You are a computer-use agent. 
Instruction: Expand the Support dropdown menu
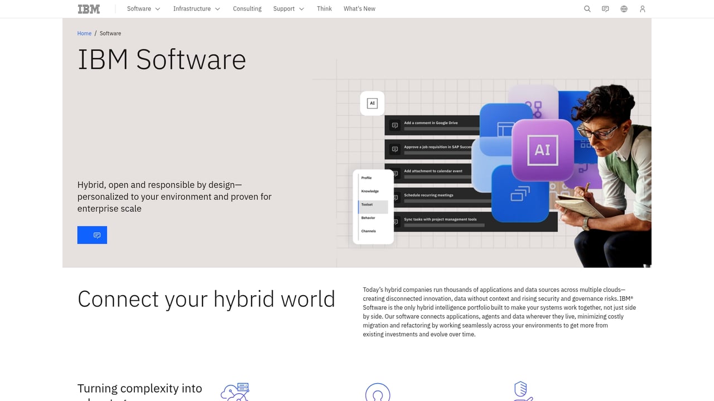[288, 9]
